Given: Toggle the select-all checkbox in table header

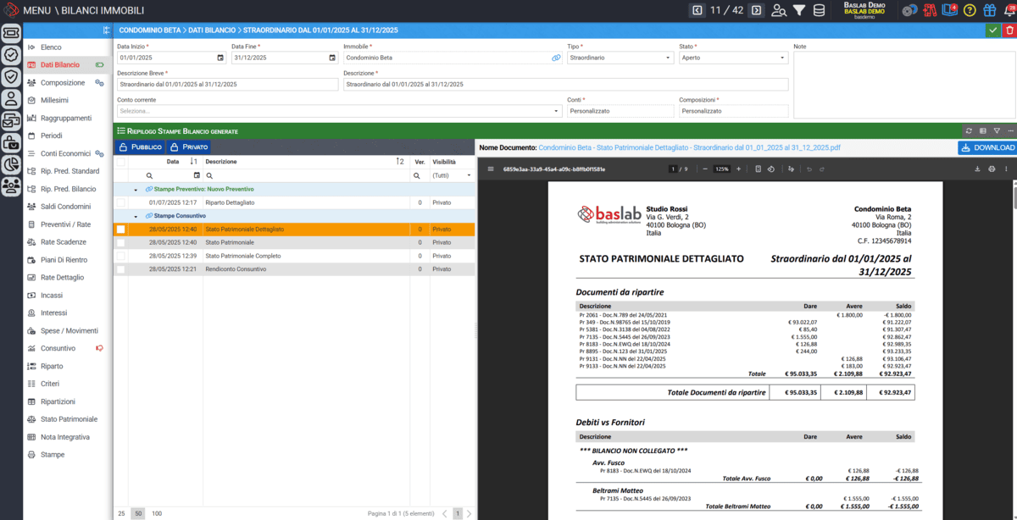Looking at the screenshot, I should [x=120, y=162].
